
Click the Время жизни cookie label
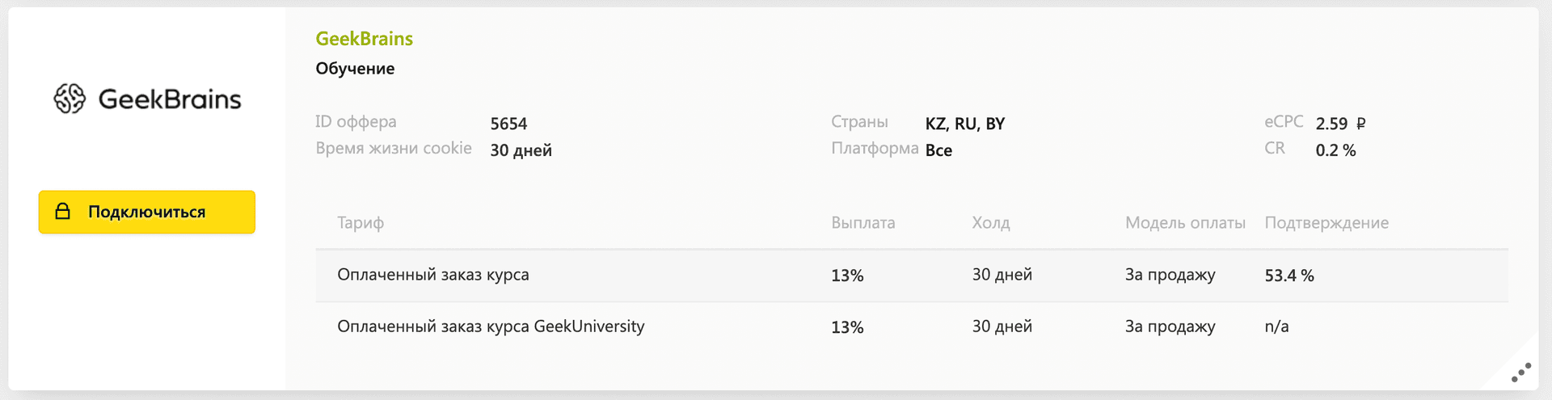point(394,149)
